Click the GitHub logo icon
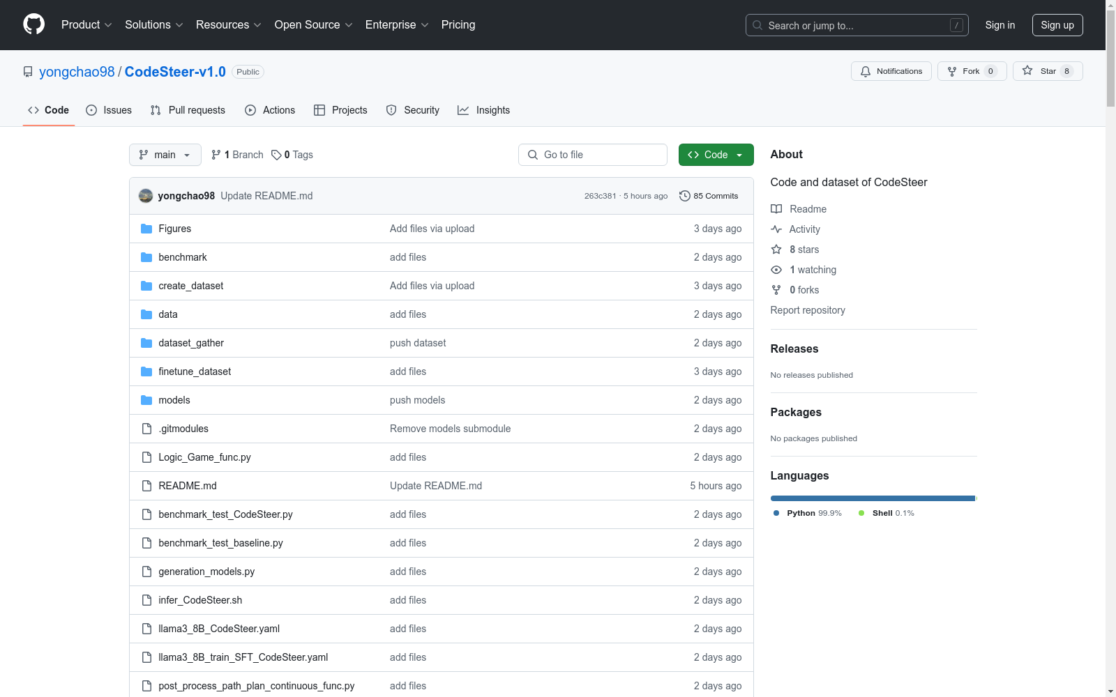Image resolution: width=1116 pixels, height=697 pixels. pyautogui.click(x=33, y=24)
